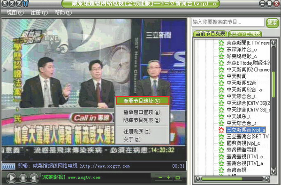Select channel 东森ETtoday财经生活
Screen dimensions: 281x185
pyautogui.click(x=248, y=63)
